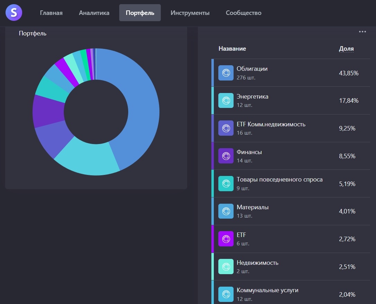
Task: Click the light cyan Энергетика donut segment
Action: 89,159
